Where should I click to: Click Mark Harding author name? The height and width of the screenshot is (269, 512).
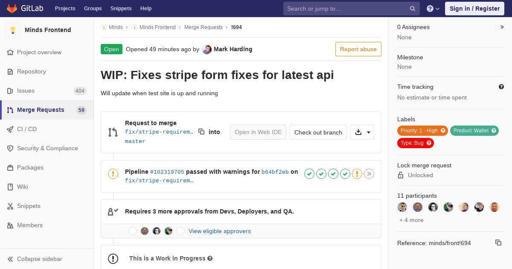click(x=233, y=49)
